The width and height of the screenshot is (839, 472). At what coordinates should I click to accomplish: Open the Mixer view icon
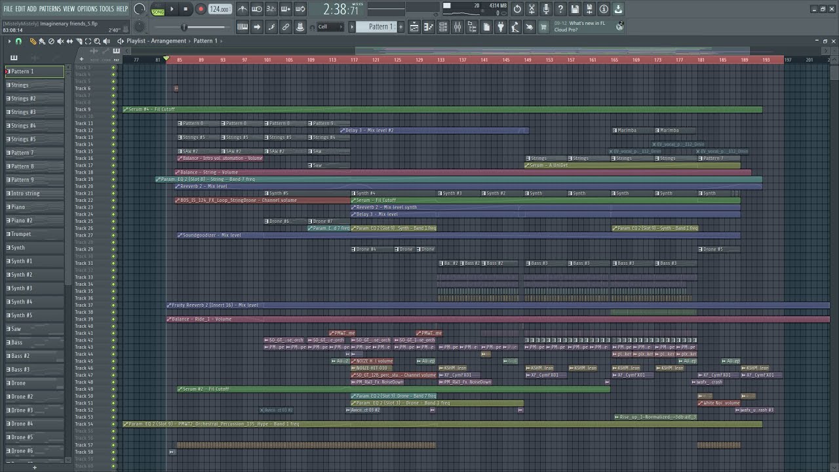458,27
